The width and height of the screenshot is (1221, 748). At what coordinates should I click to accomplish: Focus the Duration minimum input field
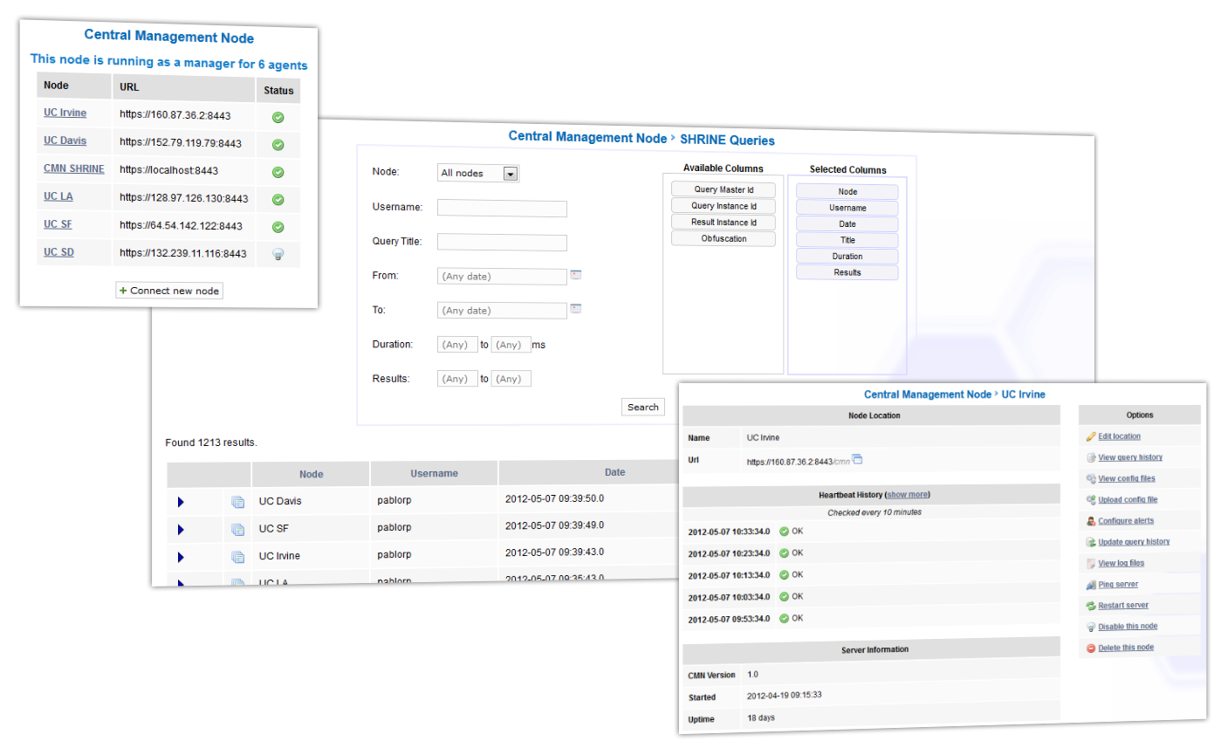pos(457,345)
